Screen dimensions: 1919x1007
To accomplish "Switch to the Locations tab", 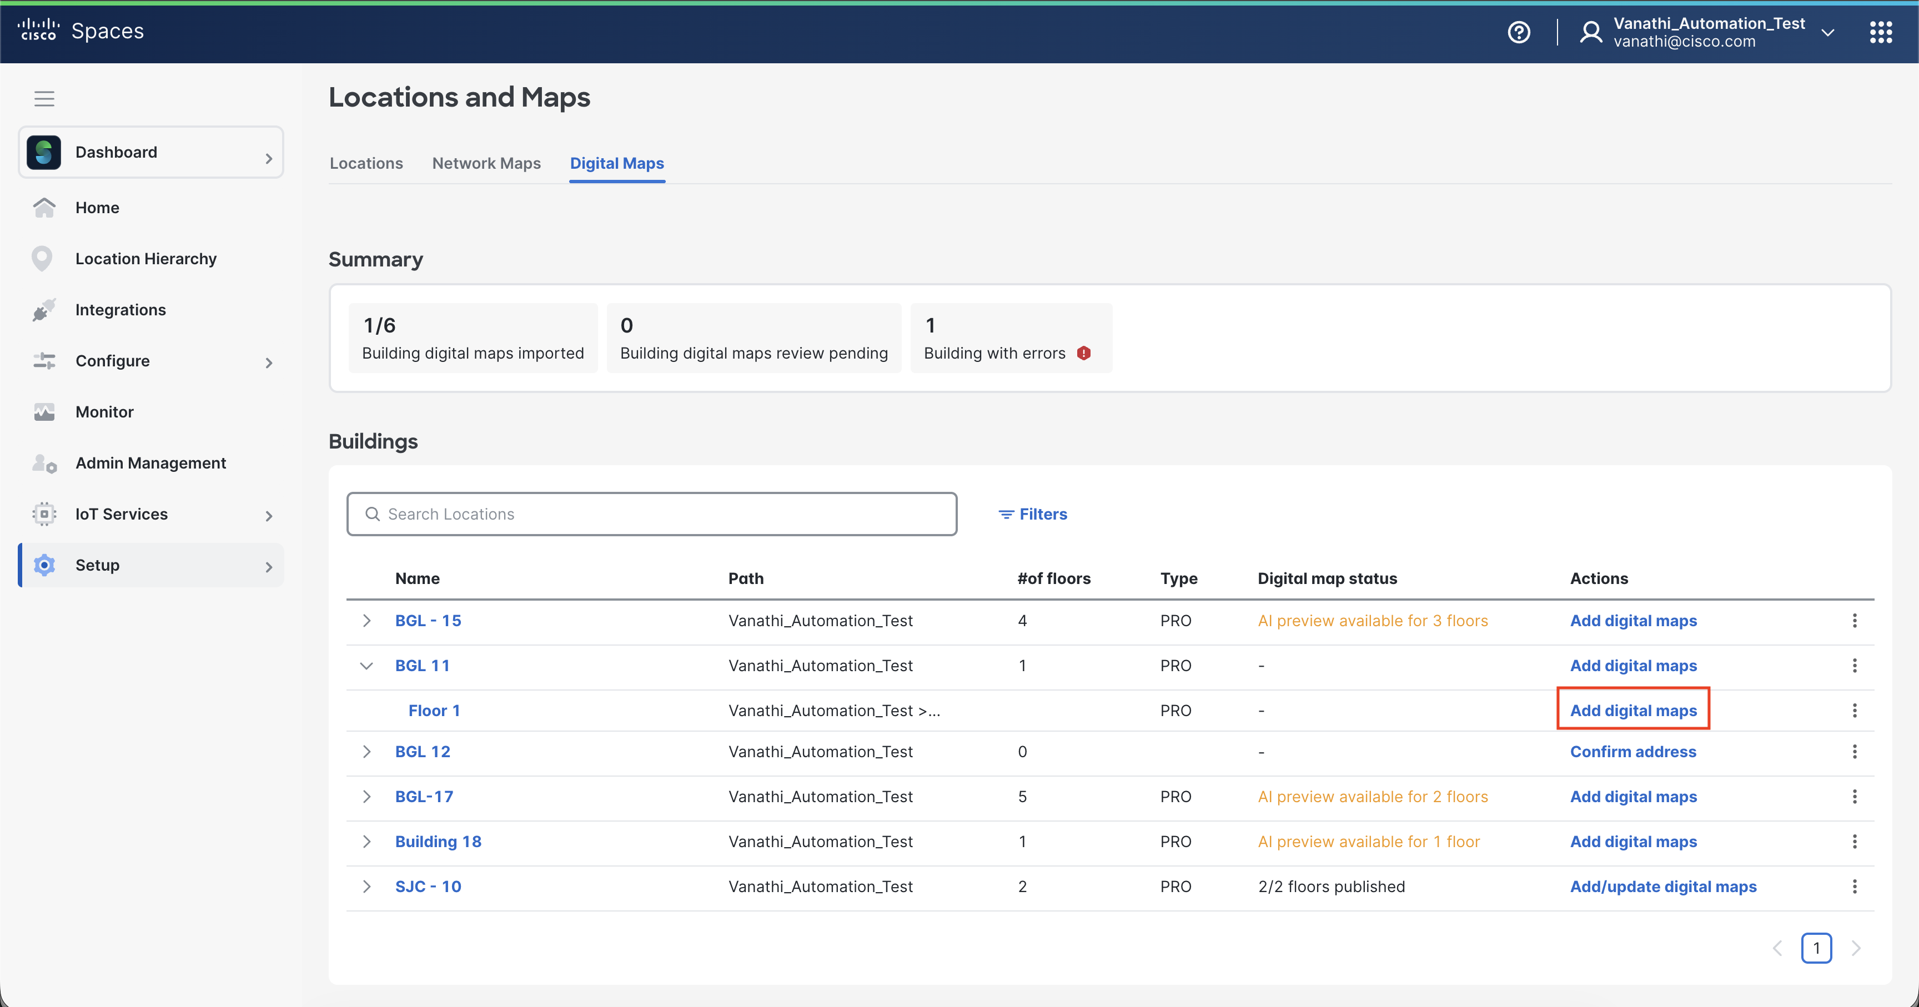I will pos(366,163).
